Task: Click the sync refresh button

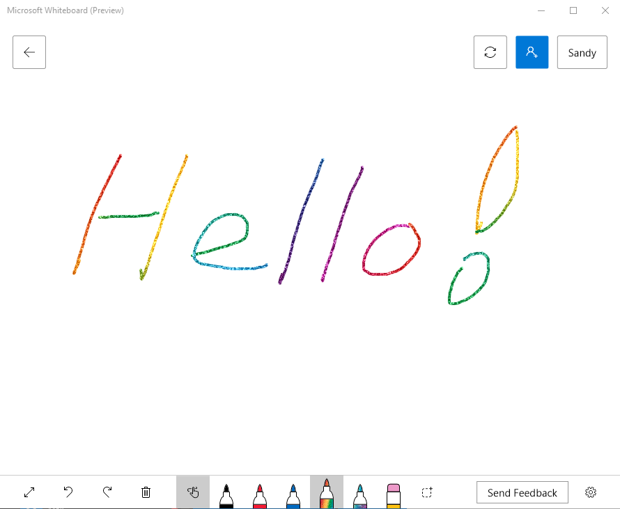Action: 490,52
